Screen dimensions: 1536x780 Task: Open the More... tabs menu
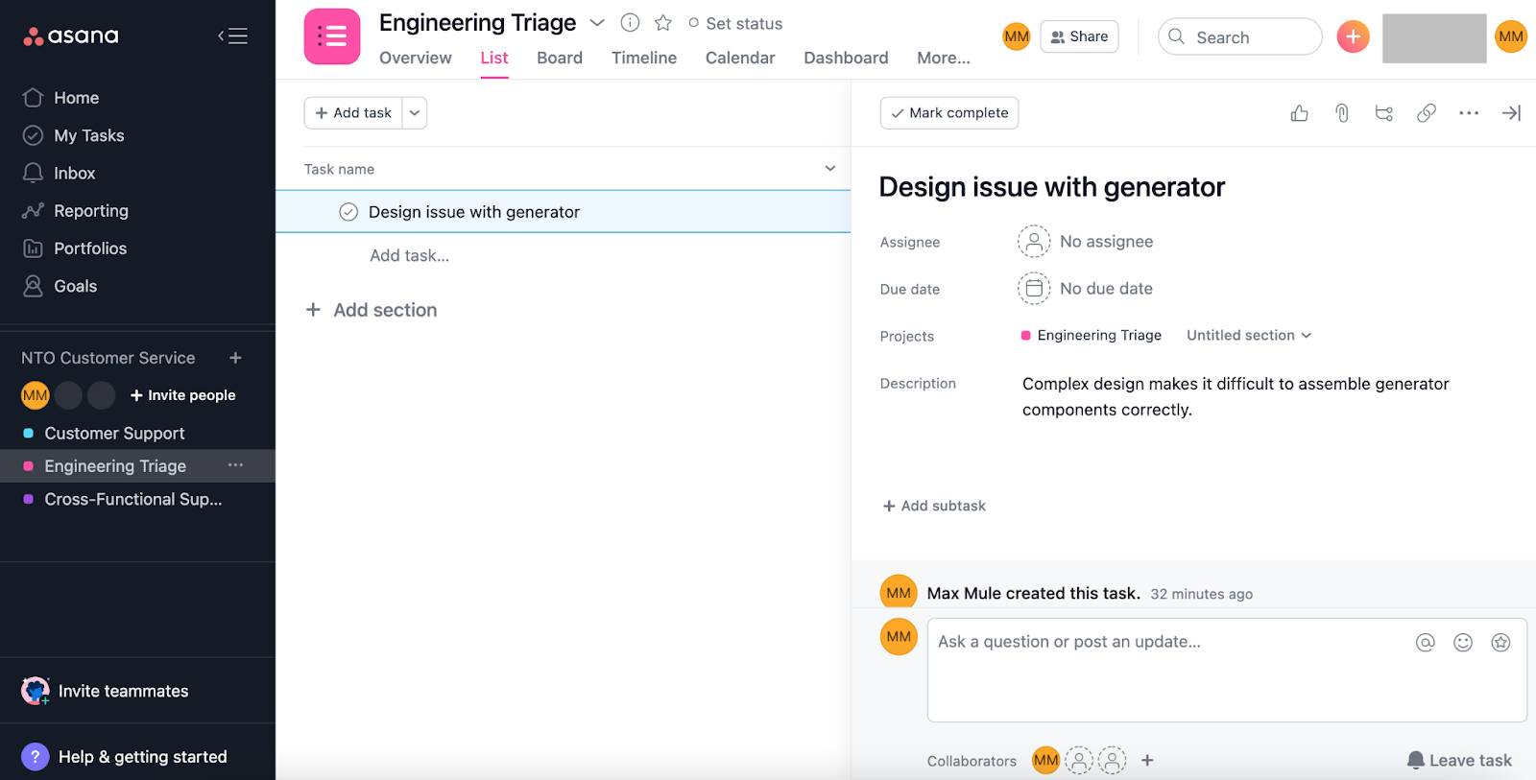click(x=944, y=58)
